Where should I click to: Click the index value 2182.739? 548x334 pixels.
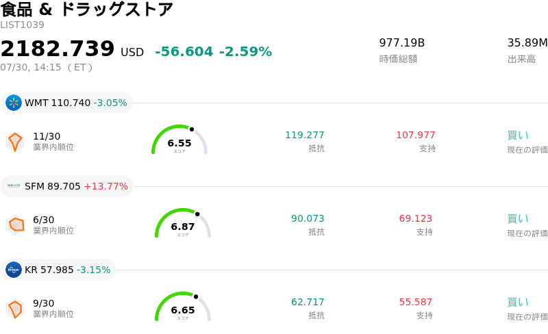point(58,48)
